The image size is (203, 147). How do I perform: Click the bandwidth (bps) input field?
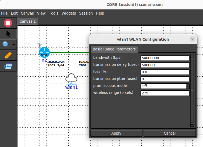pyautogui.click(x=165, y=58)
